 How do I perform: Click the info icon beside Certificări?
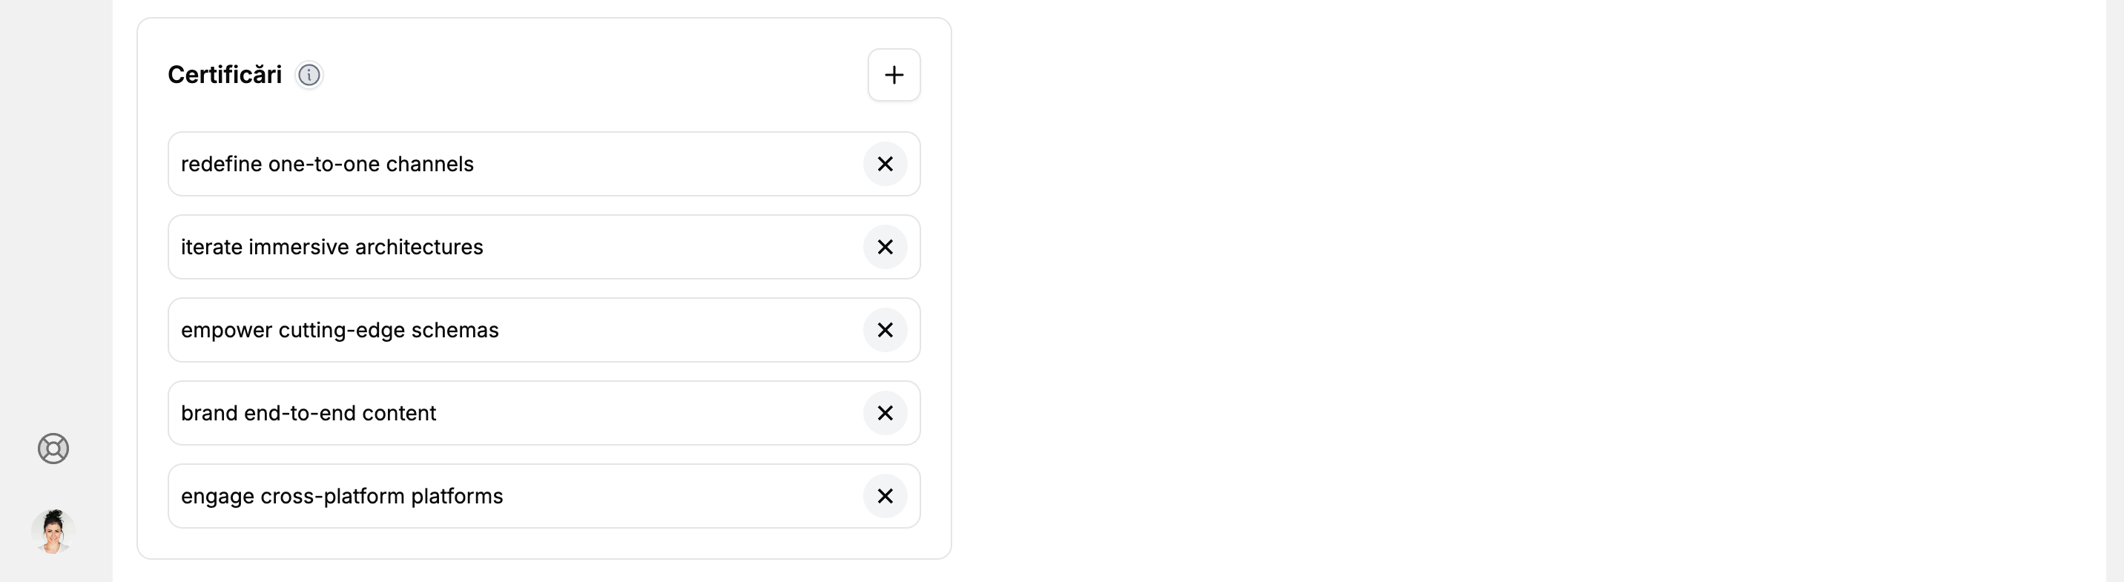309,75
